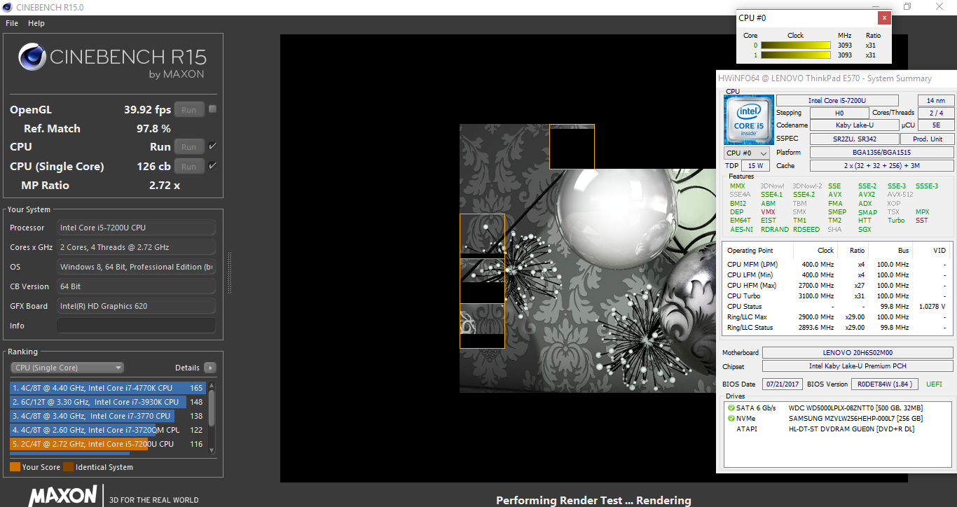Click the orange Your Score swatch
Screen dimensions: 957x507
(15, 467)
